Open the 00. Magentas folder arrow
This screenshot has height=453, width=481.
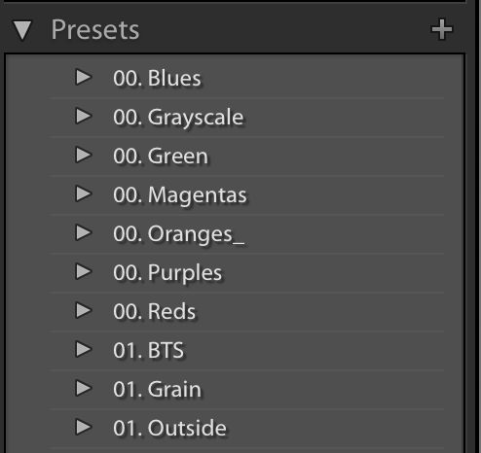coord(84,194)
